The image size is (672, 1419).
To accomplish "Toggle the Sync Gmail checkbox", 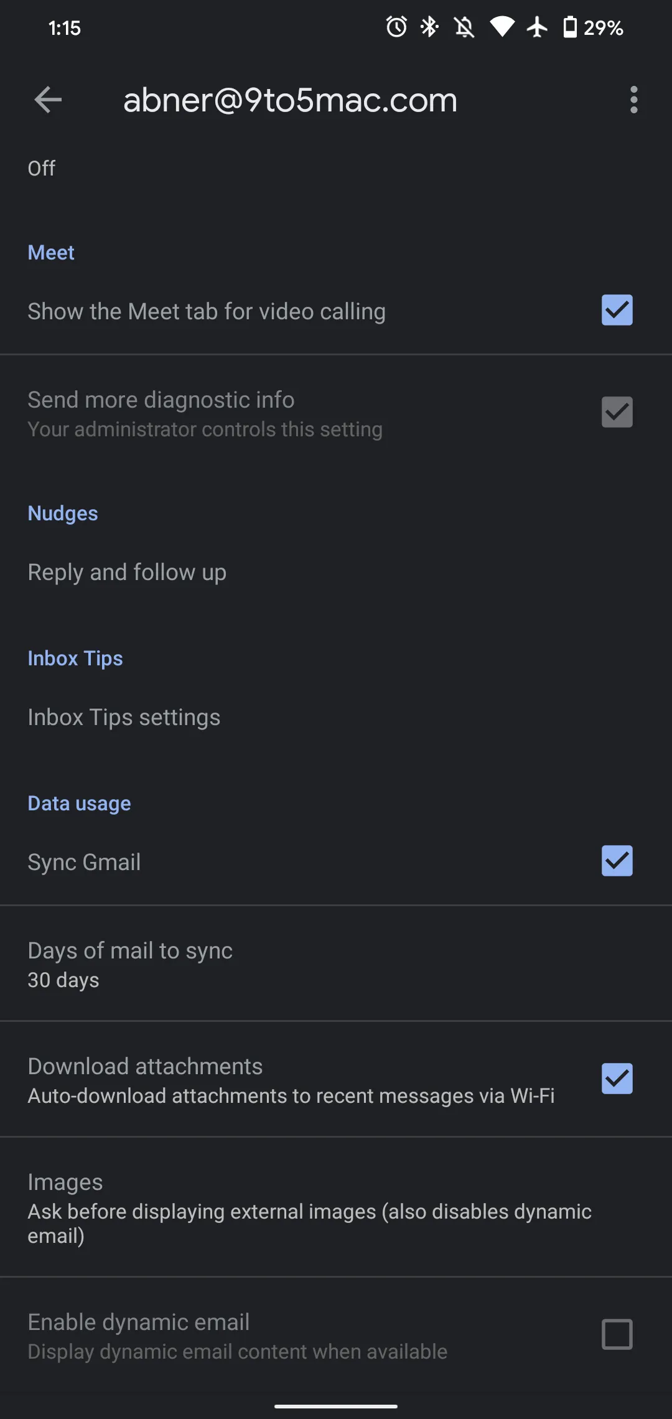I will pyautogui.click(x=617, y=861).
